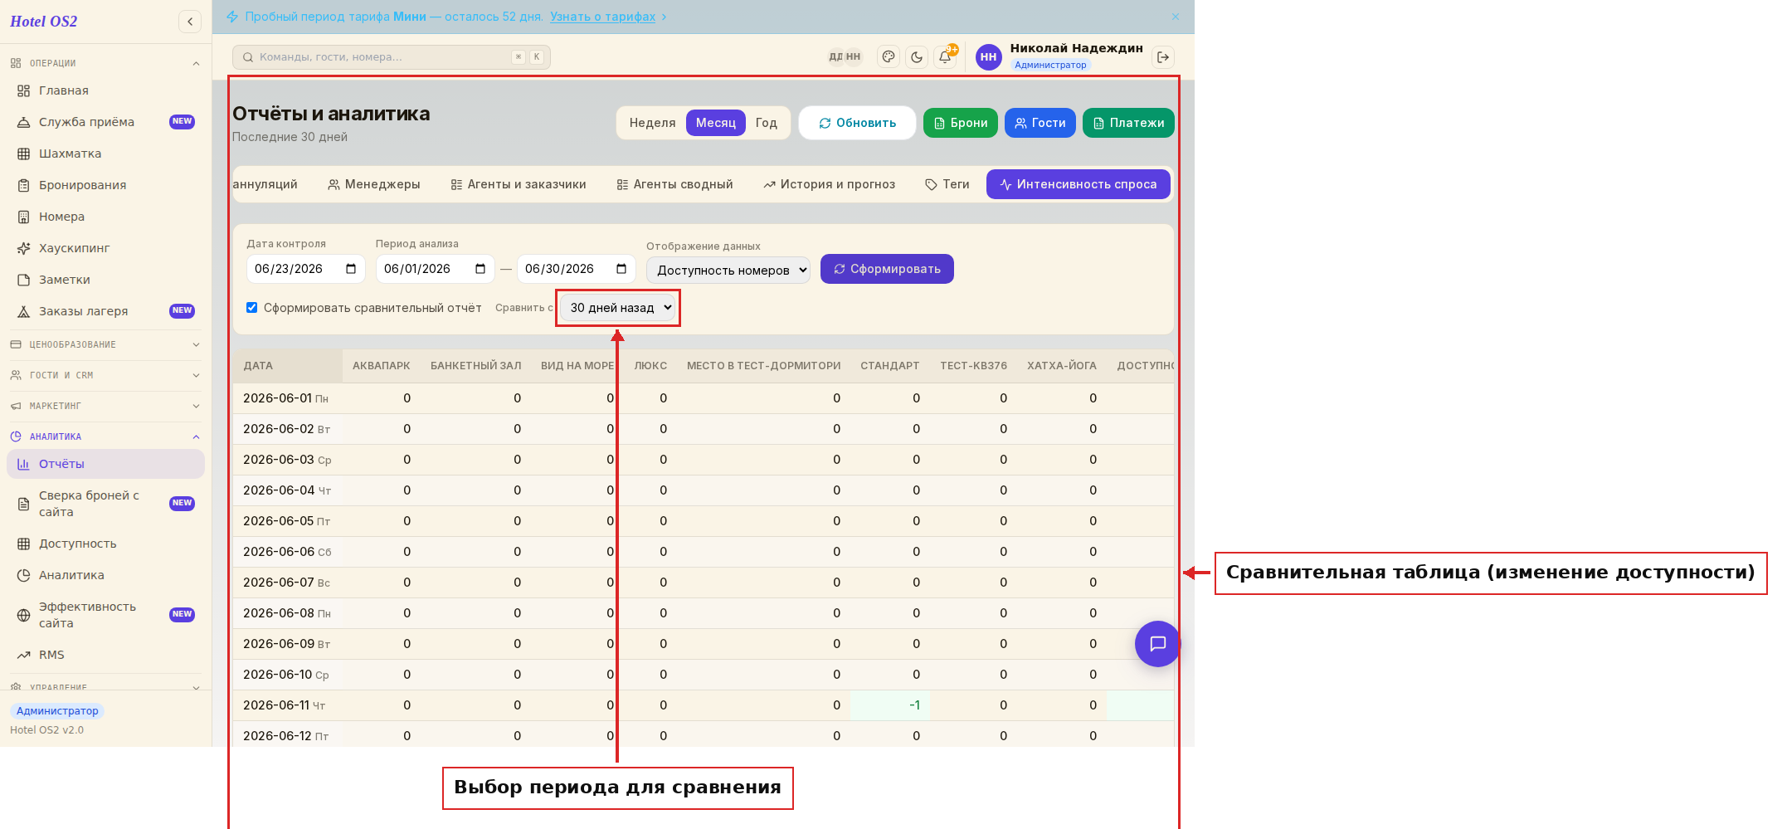Select the Неделя period toggle
1787x829 pixels.
pos(652,123)
